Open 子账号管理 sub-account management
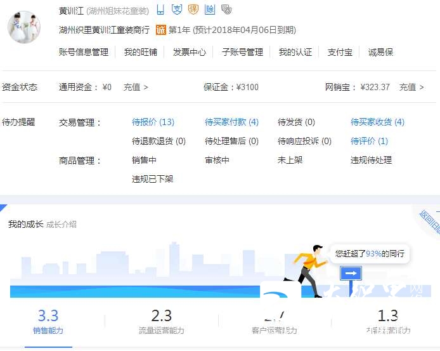The height and width of the screenshot is (351, 440). (x=242, y=52)
